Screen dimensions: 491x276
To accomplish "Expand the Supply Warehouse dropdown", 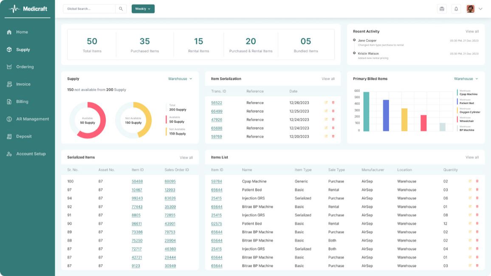I will 180,79.
